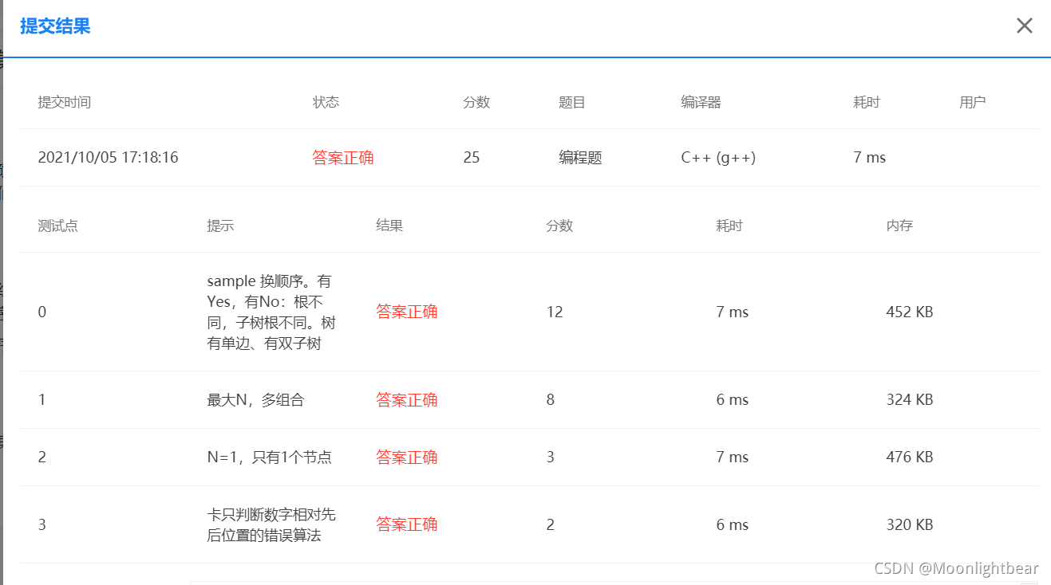
Task: Click the total score 25
Action: click(472, 158)
